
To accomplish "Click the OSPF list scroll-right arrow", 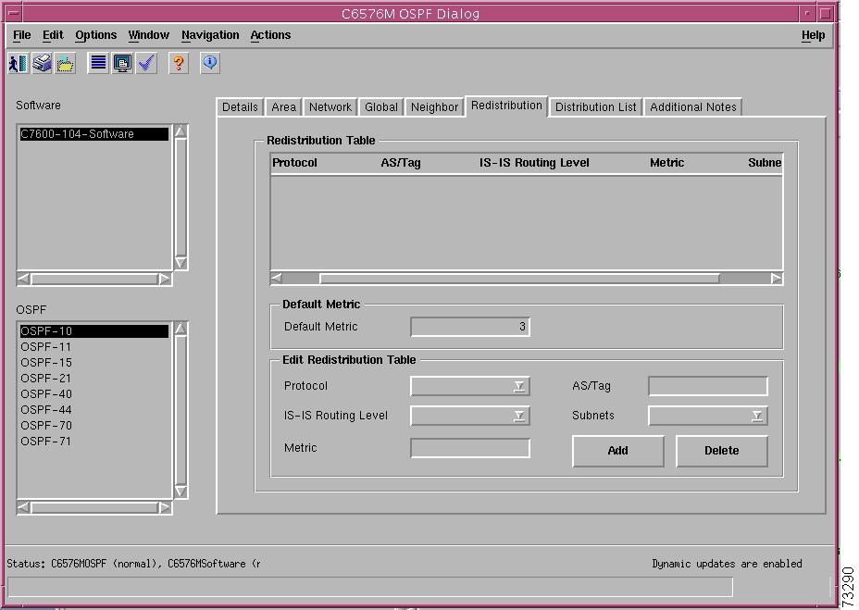I will pyautogui.click(x=165, y=507).
